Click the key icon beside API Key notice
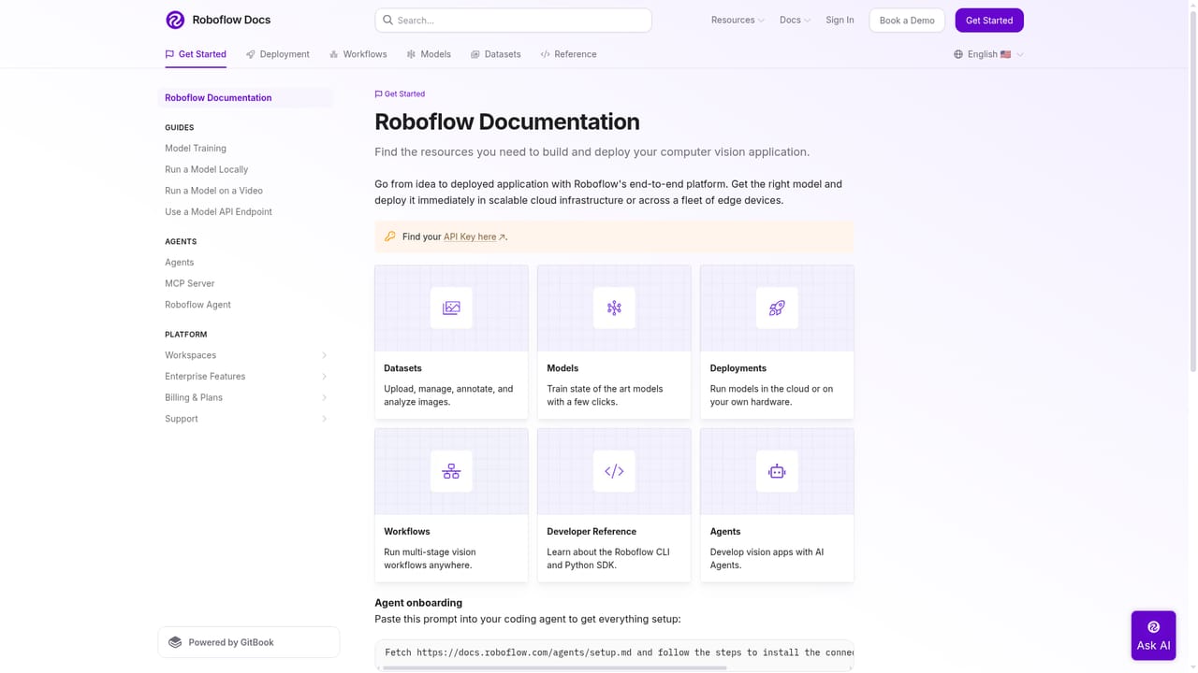 390,236
